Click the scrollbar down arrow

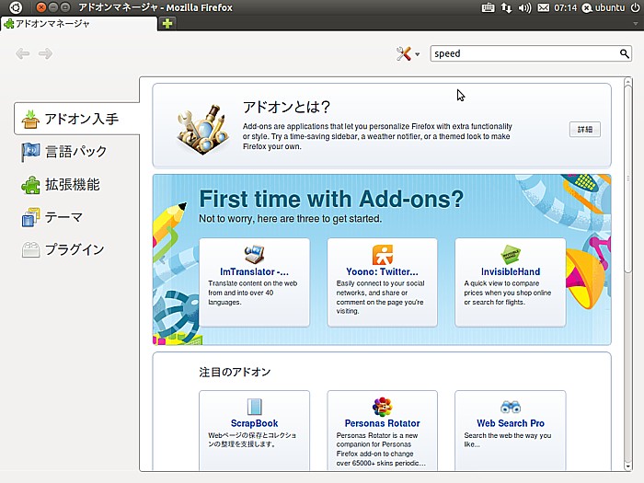627,466
